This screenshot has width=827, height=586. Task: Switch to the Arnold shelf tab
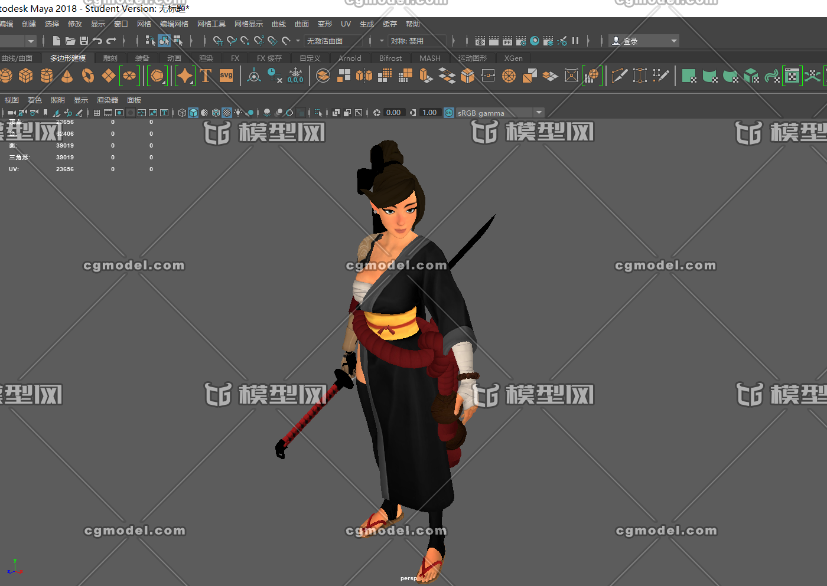pos(350,58)
